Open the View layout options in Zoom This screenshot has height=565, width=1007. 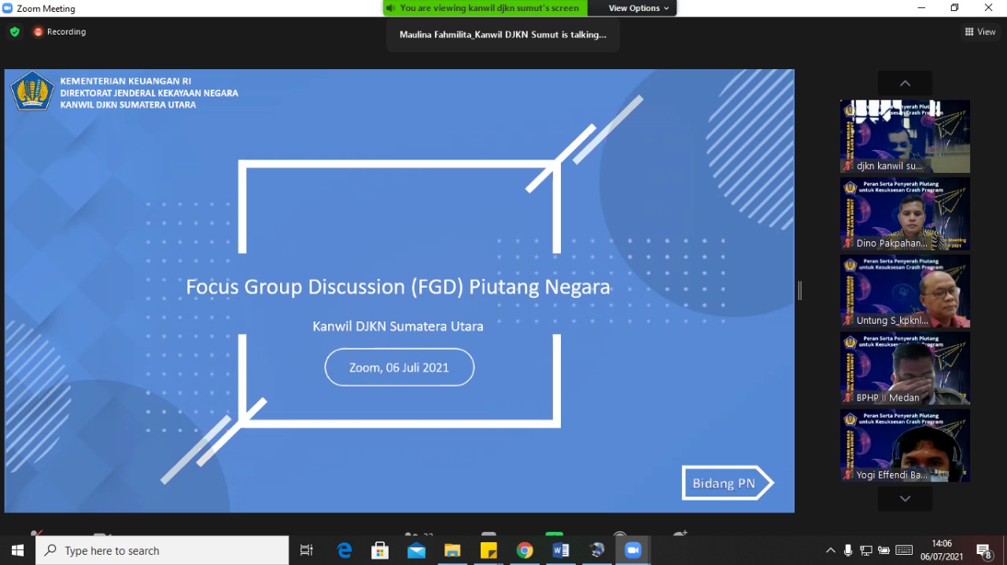coord(979,32)
